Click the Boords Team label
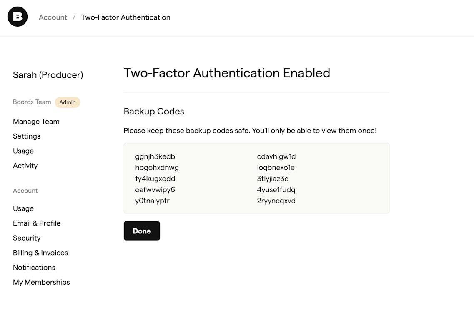 pos(32,102)
